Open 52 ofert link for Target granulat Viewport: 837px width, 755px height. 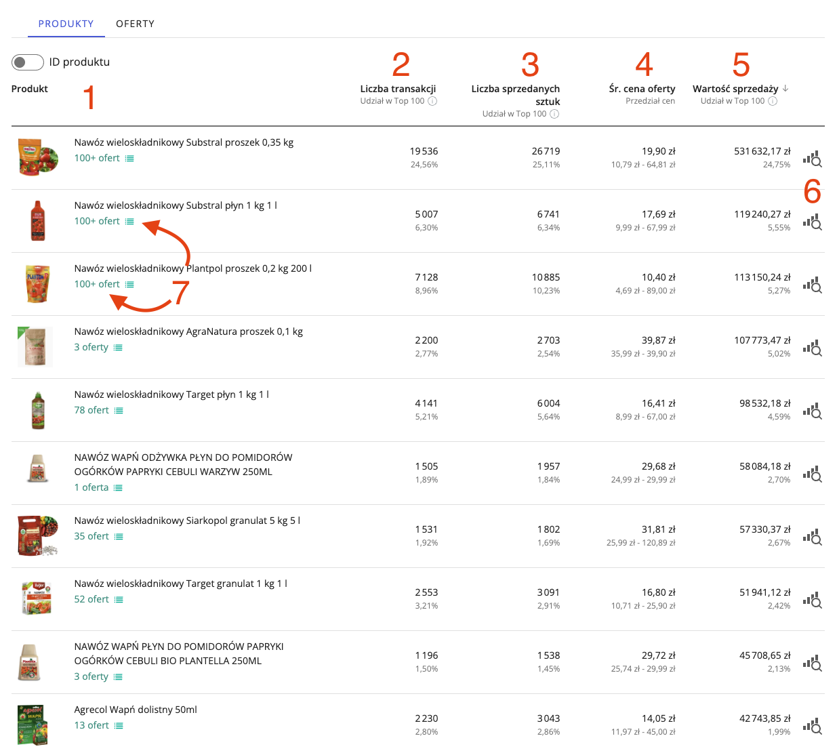(x=91, y=599)
